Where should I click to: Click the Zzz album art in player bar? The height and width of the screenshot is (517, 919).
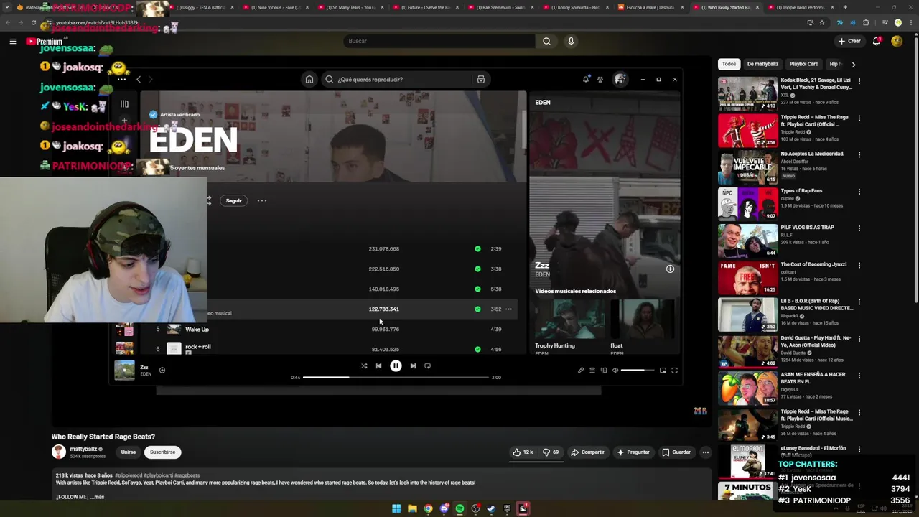click(x=124, y=371)
